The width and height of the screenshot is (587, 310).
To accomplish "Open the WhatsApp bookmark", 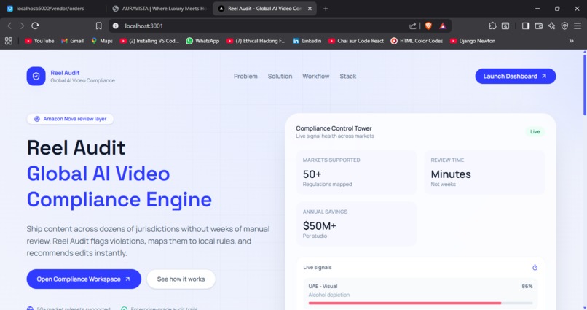I will (x=202, y=41).
